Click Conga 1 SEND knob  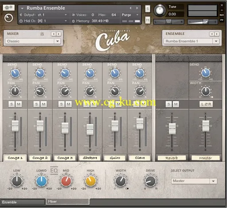(x=15, y=73)
